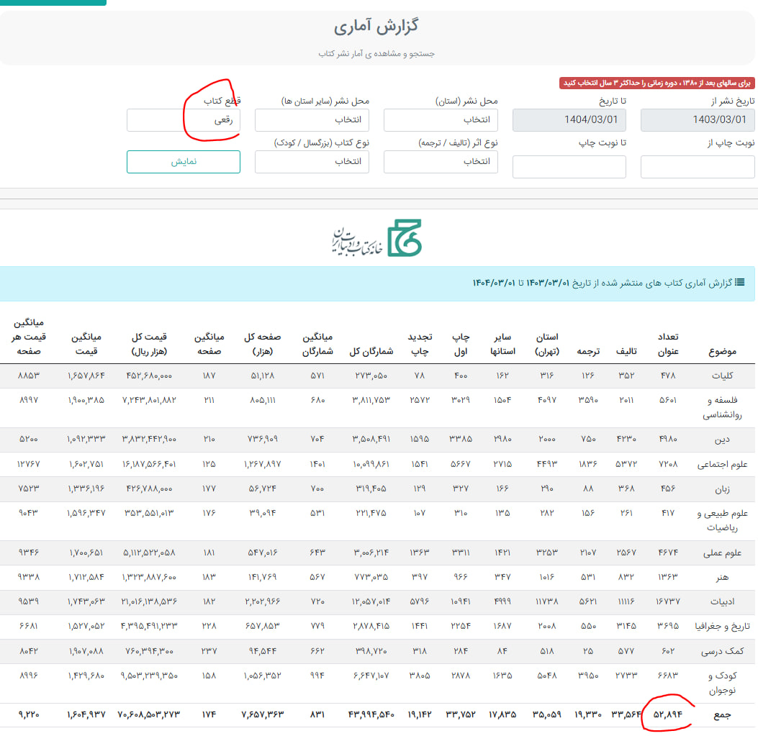The width and height of the screenshot is (758, 736).
Task: Open the محل نشر (سایر استان ها) dropdown
Action: click(x=311, y=120)
